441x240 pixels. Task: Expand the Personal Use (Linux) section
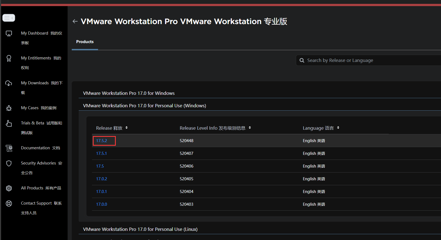tap(140, 229)
